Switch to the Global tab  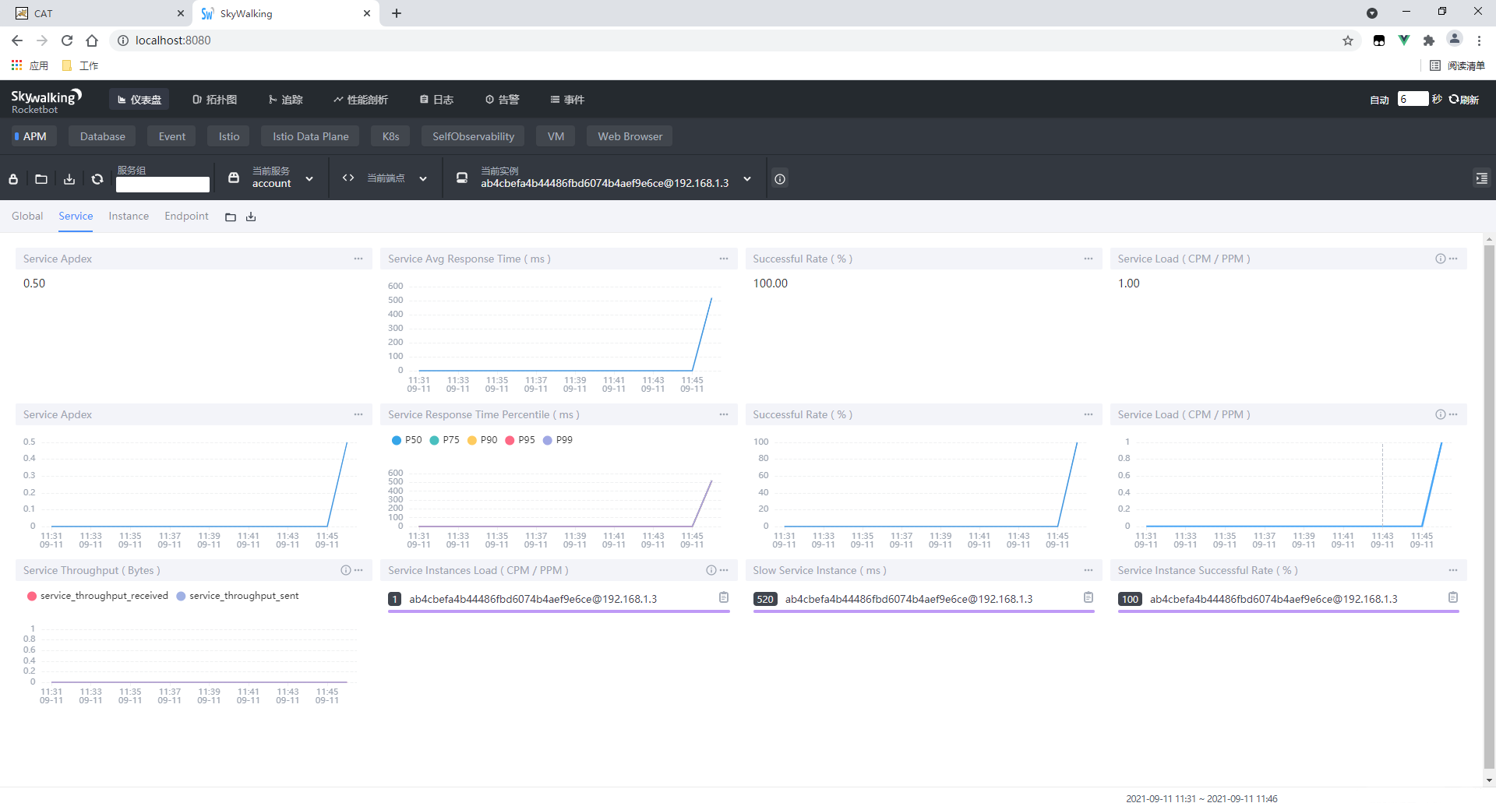[x=27, y=217]
